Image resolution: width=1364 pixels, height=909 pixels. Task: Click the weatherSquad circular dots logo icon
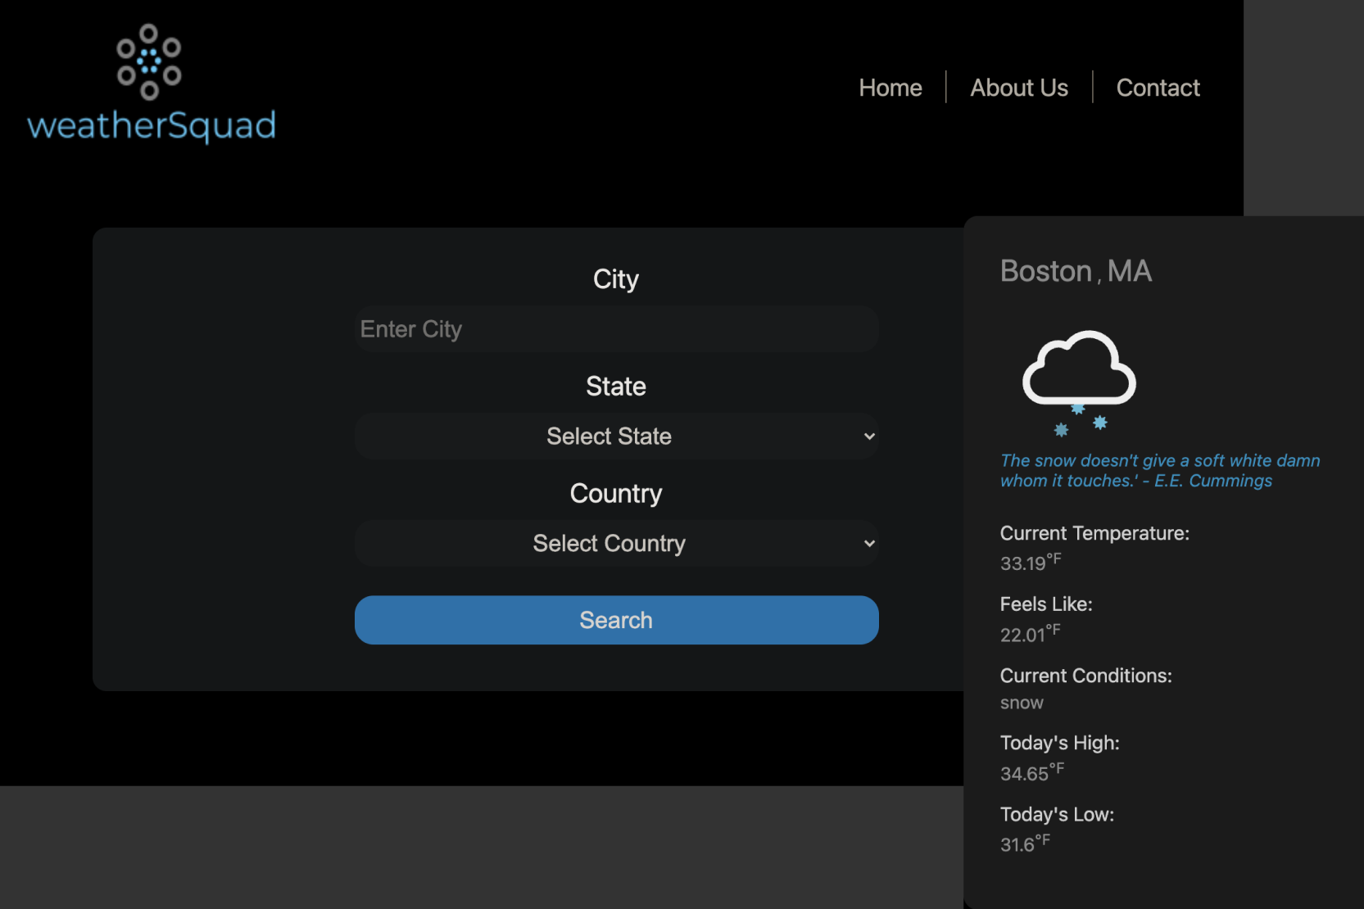click(x=148, y=61)
